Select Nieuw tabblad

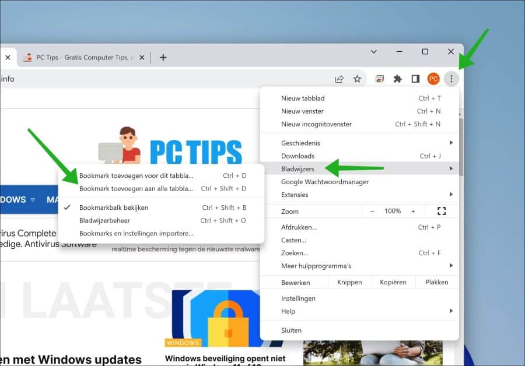click(x=359, y=98)
